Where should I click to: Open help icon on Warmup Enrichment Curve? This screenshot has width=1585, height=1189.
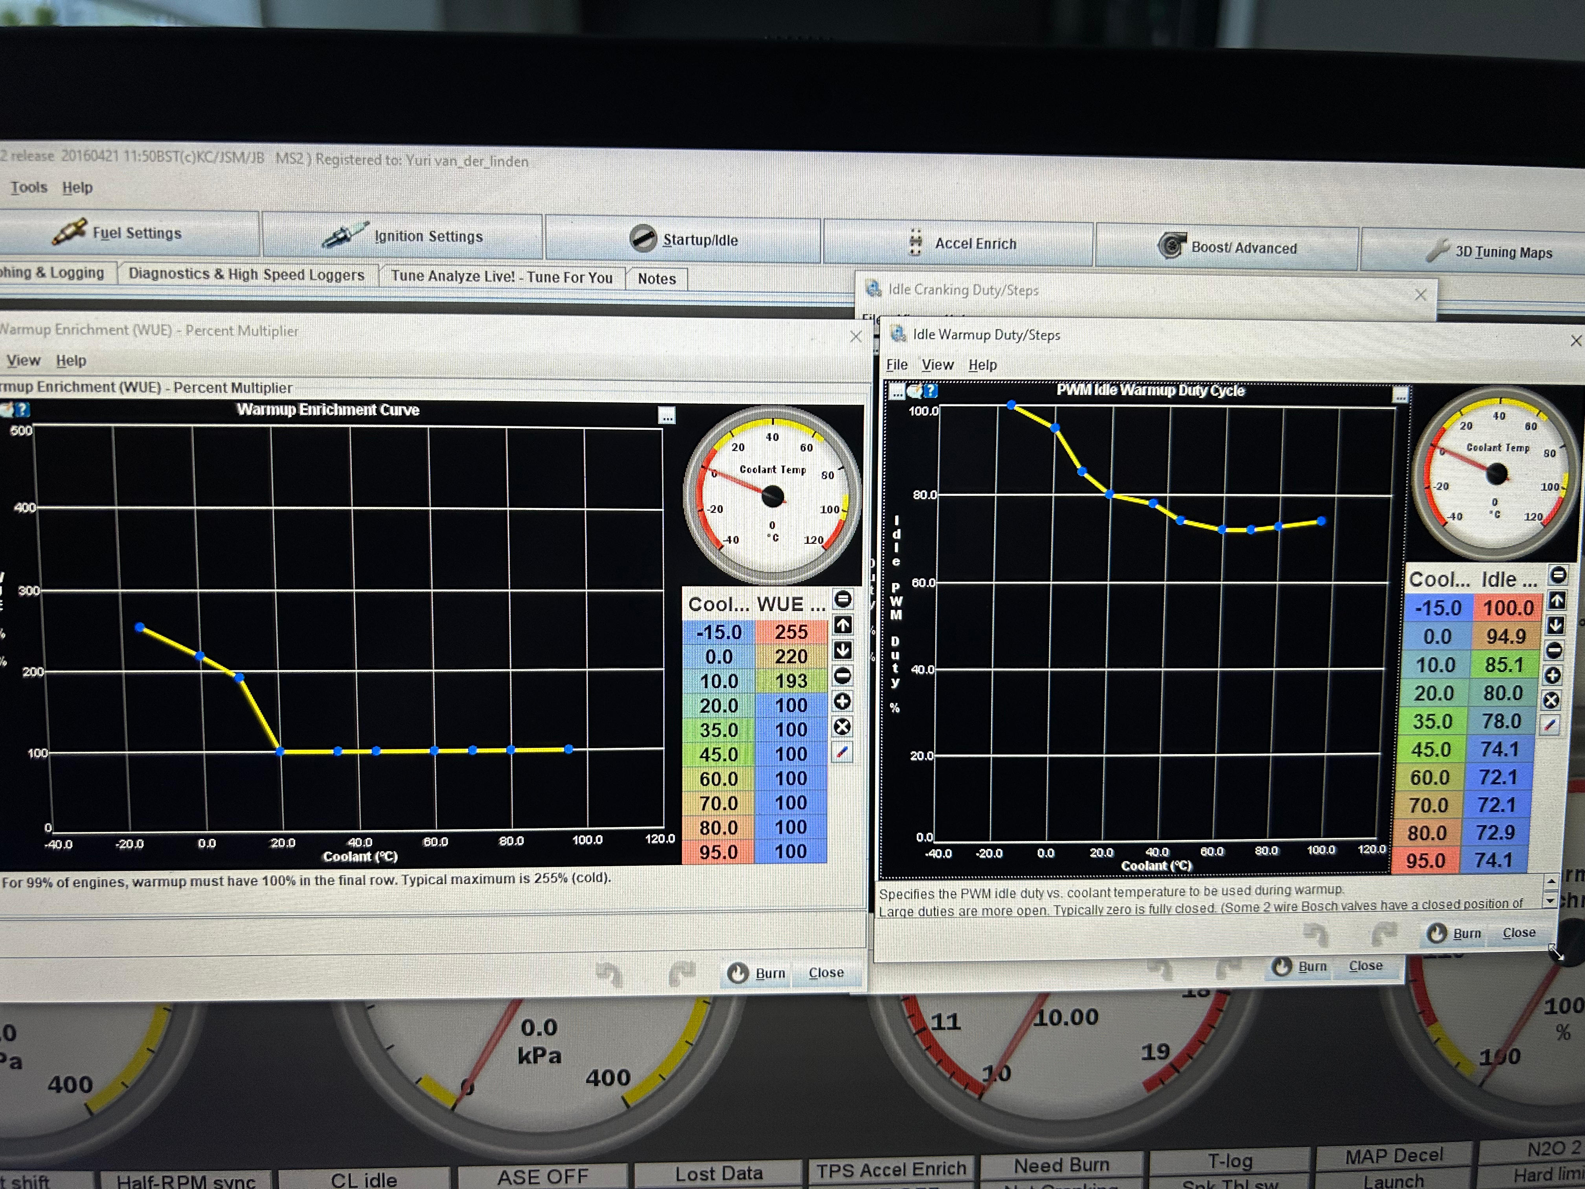(23, 409)
